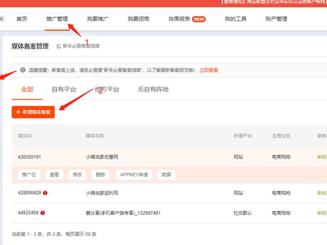Click 网站 platform cell in 小锦当家优惠网 row
This screenshot has height=245, width=327.
pyautogui.click(x=238, y=157)
